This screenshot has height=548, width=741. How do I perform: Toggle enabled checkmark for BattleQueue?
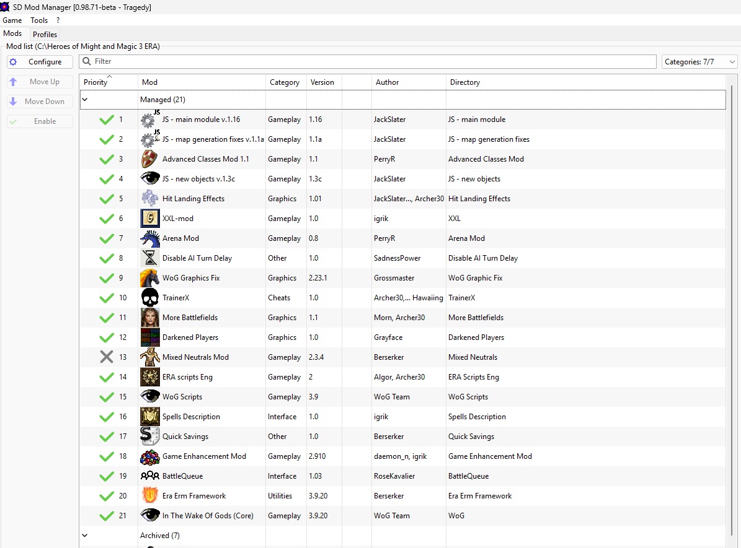pos(107,476)
